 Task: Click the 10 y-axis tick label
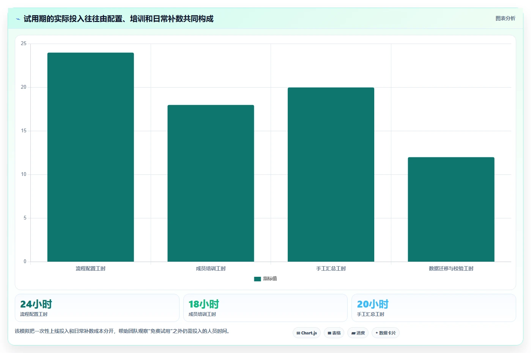tap(24, 174)
